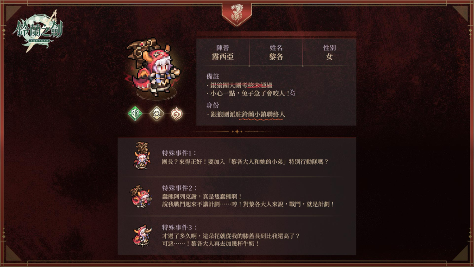Image resolution: width=474 pixels, height=267 pixels.
Task: Click the 小心一點 rabbit bite note
Action: (251, 93)
